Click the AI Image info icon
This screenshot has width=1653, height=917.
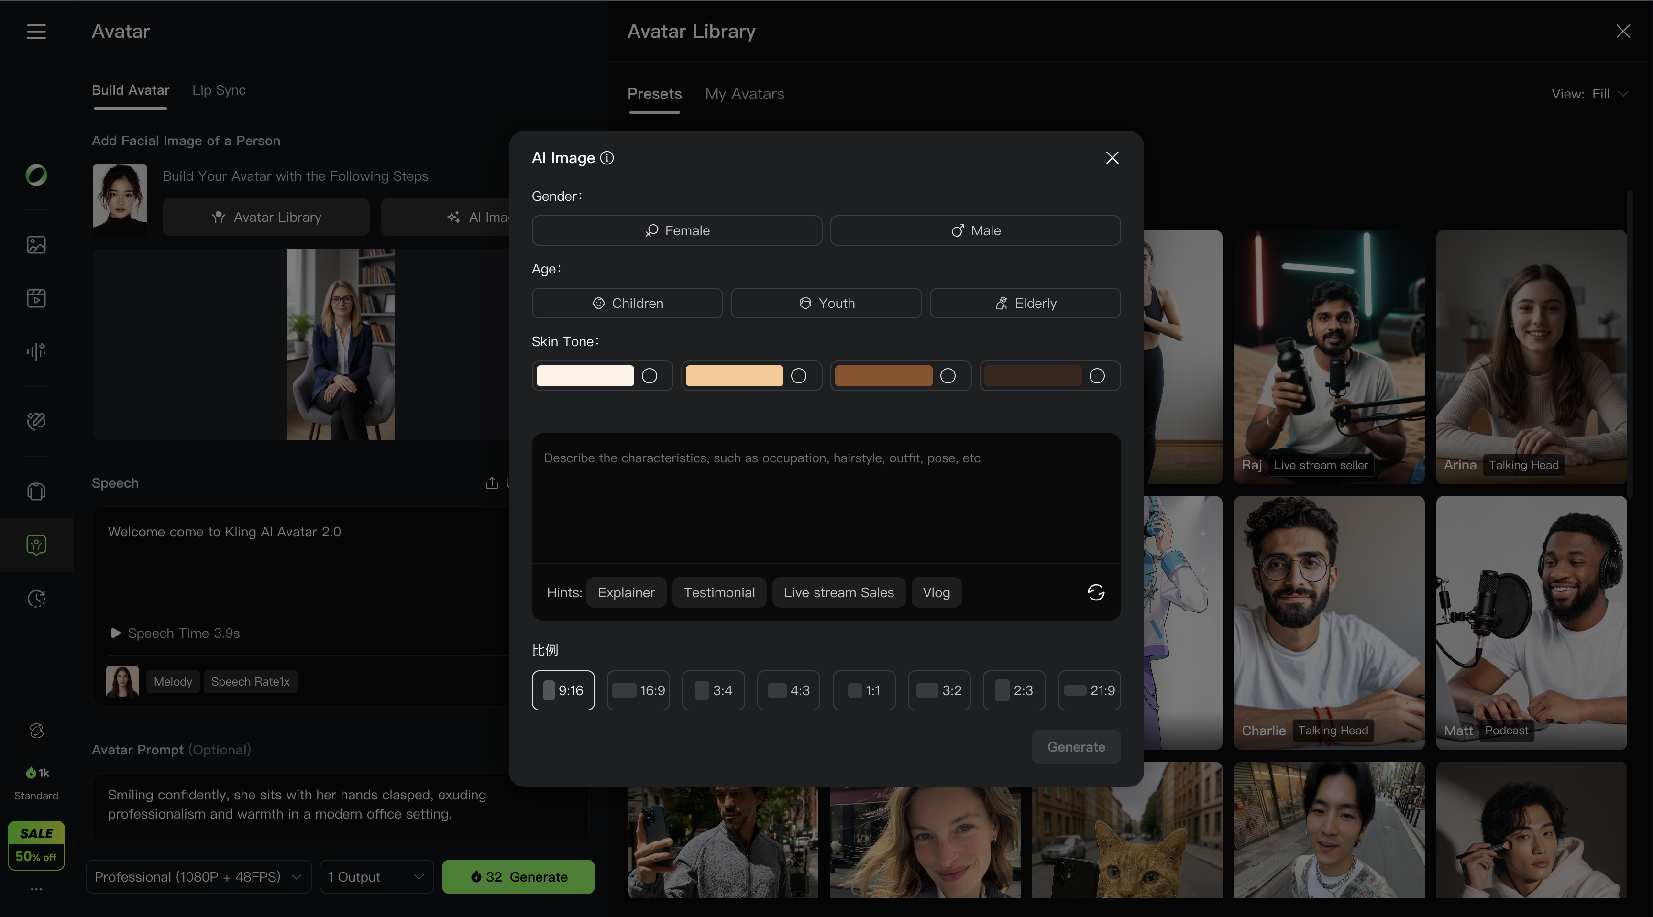coord(606,158)
